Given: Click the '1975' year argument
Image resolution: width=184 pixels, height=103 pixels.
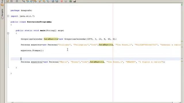Looking at the screenshot, I should pyautogui.click(x=90, y=39).
